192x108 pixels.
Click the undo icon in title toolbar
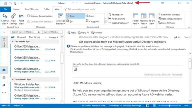tap(11, 3)
